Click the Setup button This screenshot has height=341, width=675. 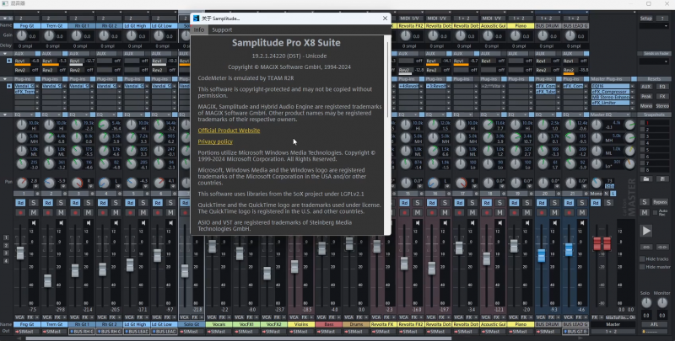point(646,19)
